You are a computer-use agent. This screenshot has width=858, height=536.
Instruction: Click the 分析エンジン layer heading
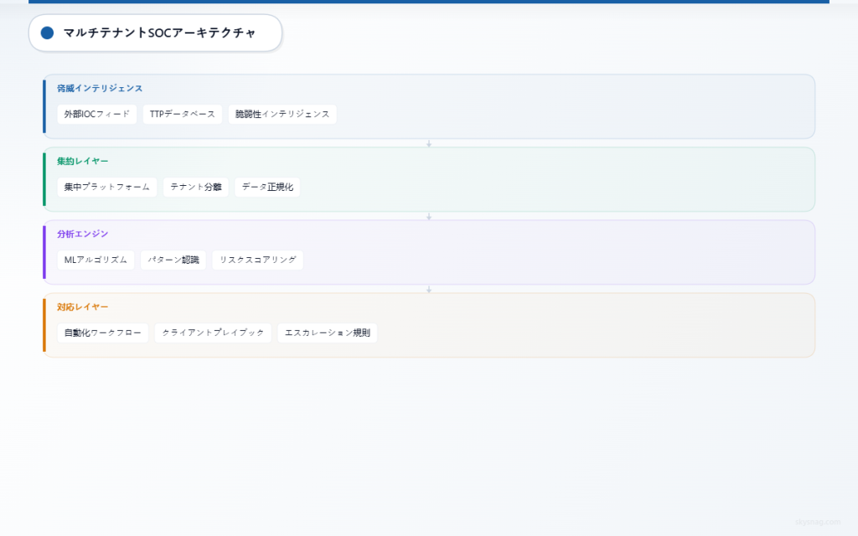pos(82,234)
